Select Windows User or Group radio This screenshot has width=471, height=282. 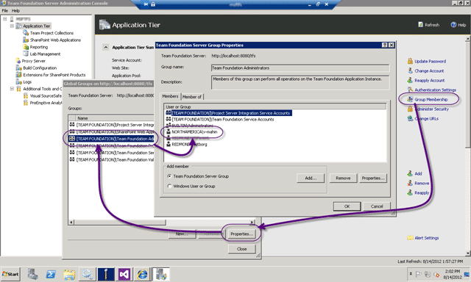point(169,186)
